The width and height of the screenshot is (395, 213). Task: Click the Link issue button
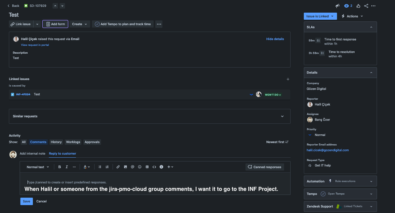pos(21,24)
